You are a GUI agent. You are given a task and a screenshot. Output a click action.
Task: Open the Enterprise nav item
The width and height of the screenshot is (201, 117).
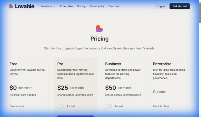tap(66, 6)
